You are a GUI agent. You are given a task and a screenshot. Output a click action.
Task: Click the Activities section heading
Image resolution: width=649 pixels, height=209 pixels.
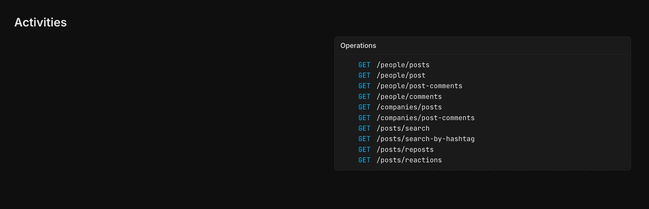41,22
